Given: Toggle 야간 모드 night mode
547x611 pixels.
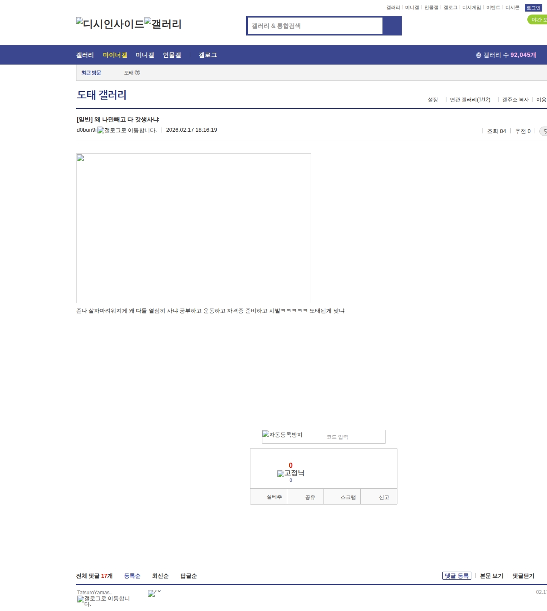Looking at the screenshot, I should [x=538, y=20].
